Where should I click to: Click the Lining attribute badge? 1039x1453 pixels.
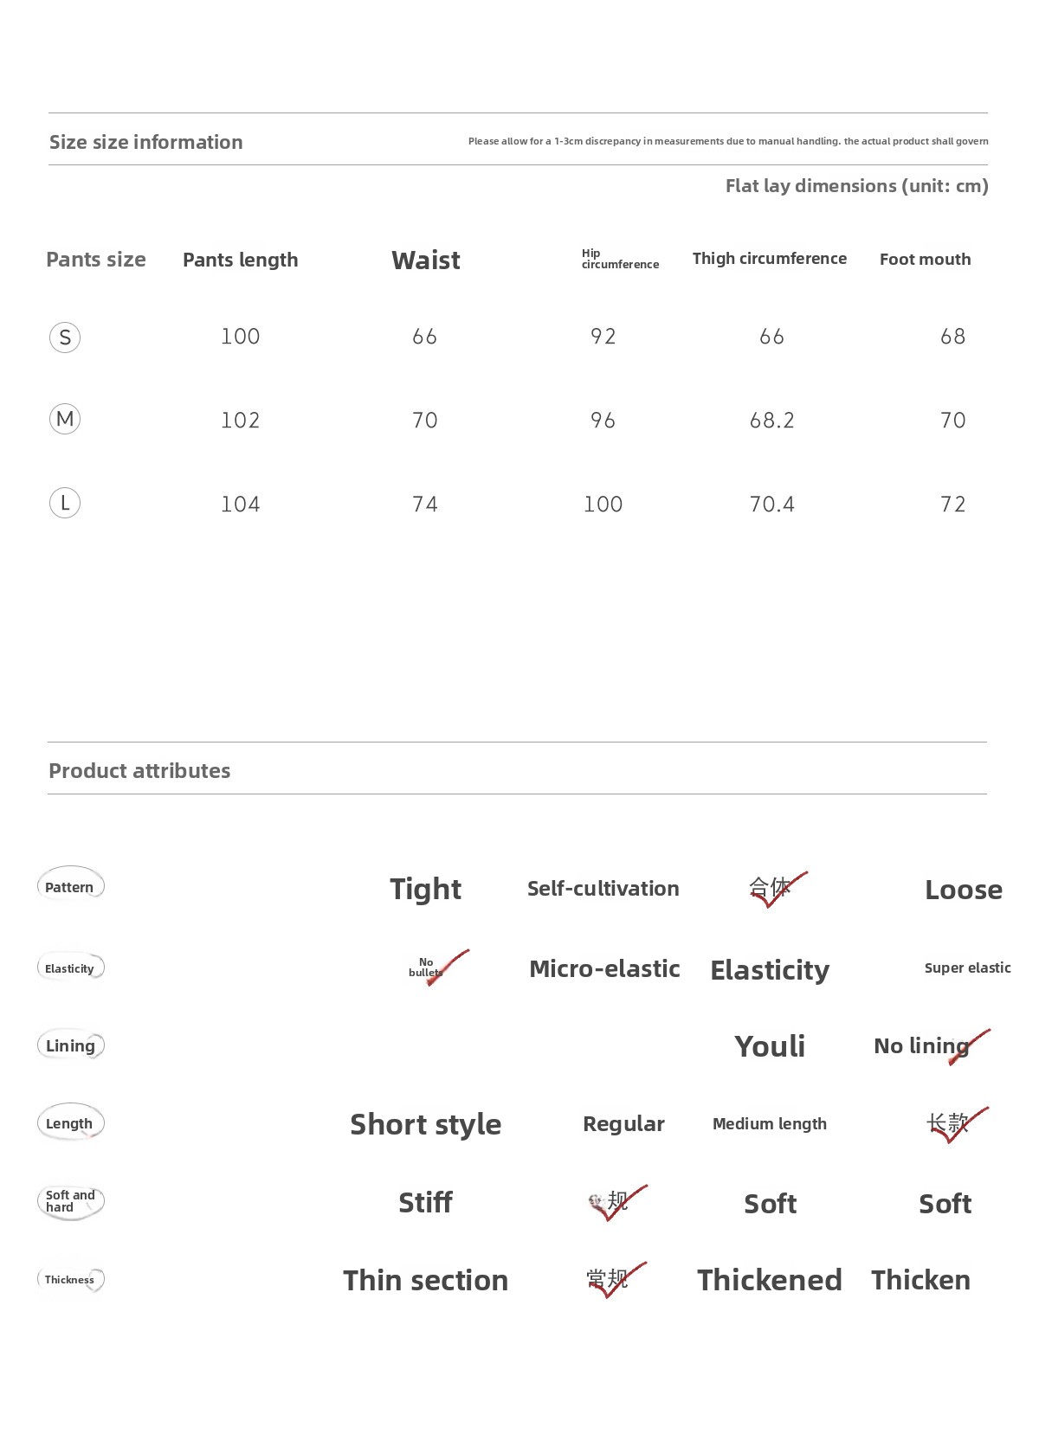pyautogui.click(x=70, y=1045)
